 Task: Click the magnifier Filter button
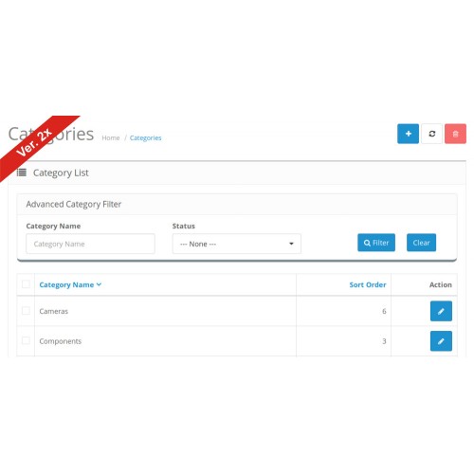(x=376, y=243)
